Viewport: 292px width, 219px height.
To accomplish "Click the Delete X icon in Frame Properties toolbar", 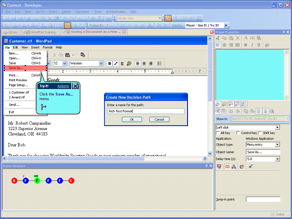I will (x=238, y=38).
